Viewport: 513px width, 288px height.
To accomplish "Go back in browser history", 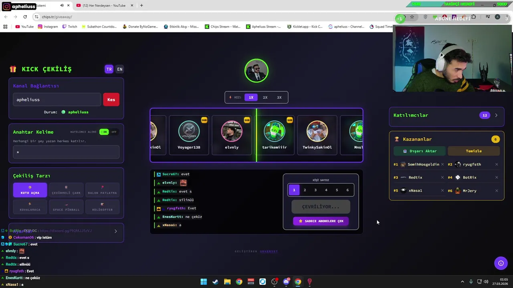I will click(x=6, y=17).
